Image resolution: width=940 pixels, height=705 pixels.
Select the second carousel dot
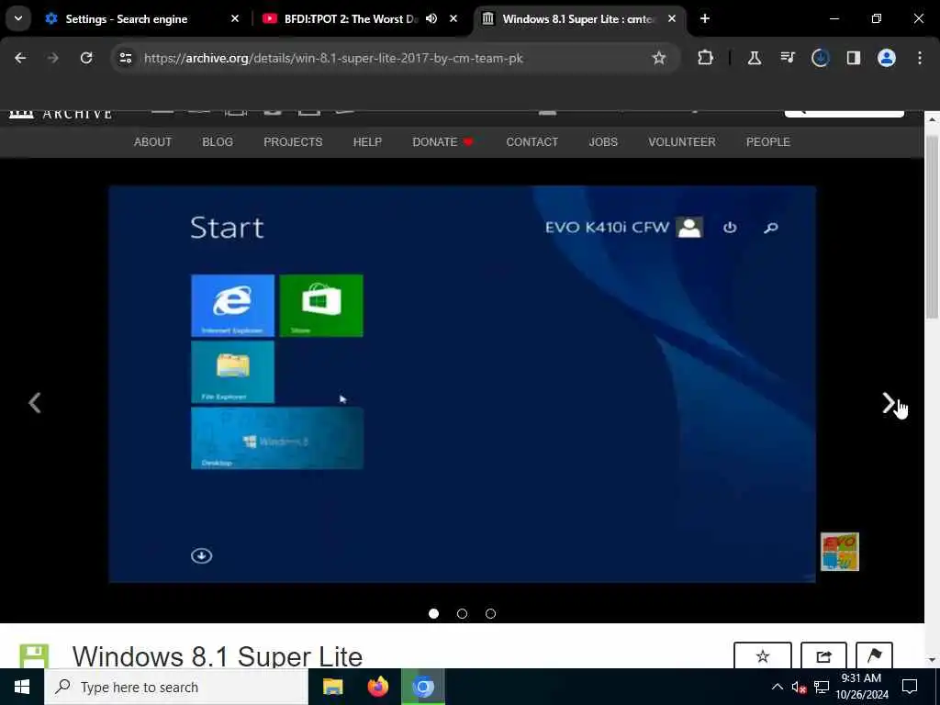click(463, 613)
